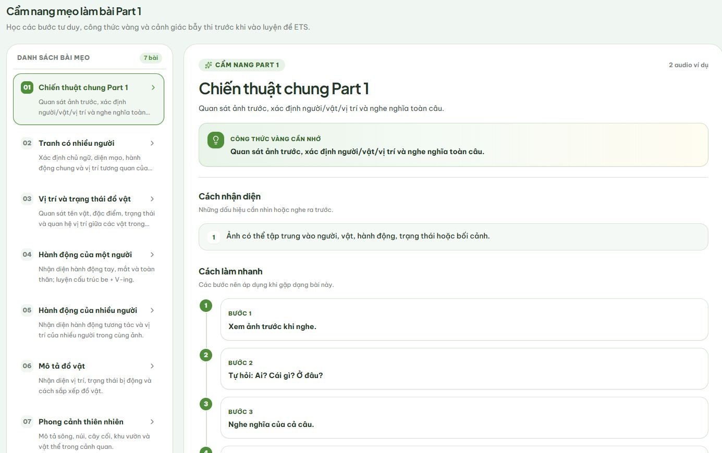Click the lightbulb icon in golden formula box
Screen dimensions: 722x453
pos(216,140)
